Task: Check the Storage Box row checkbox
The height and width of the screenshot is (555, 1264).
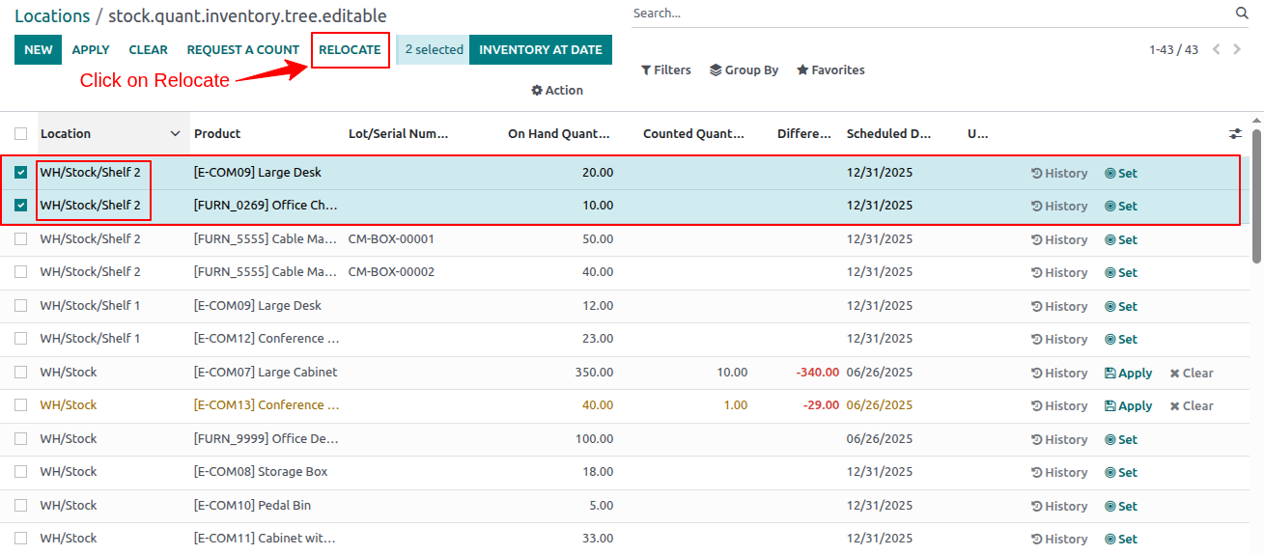Action: pos(20,472)
